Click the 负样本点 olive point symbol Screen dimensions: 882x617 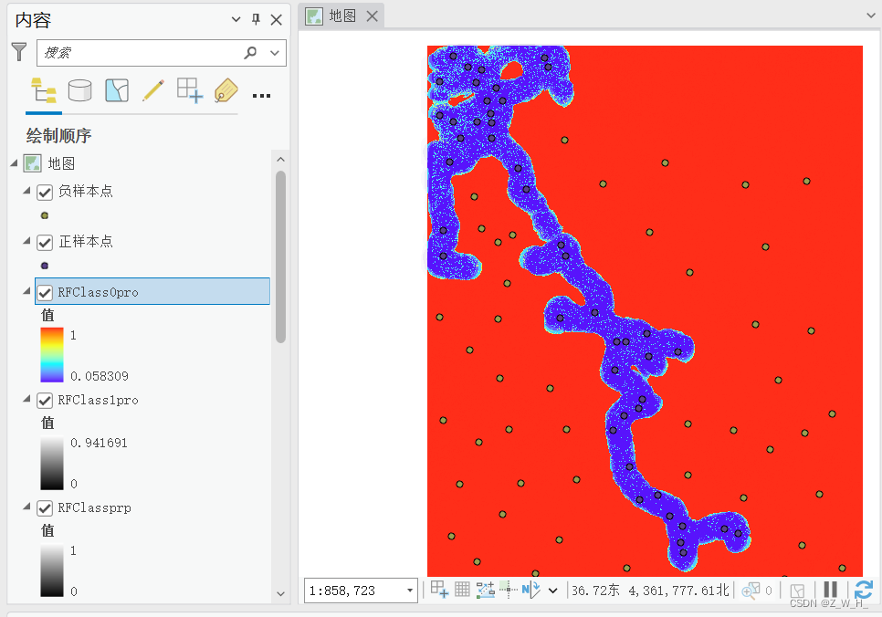[45, 215]
